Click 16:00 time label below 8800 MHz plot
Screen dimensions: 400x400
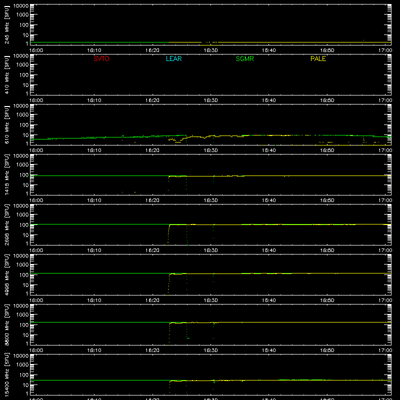(36, 350)
